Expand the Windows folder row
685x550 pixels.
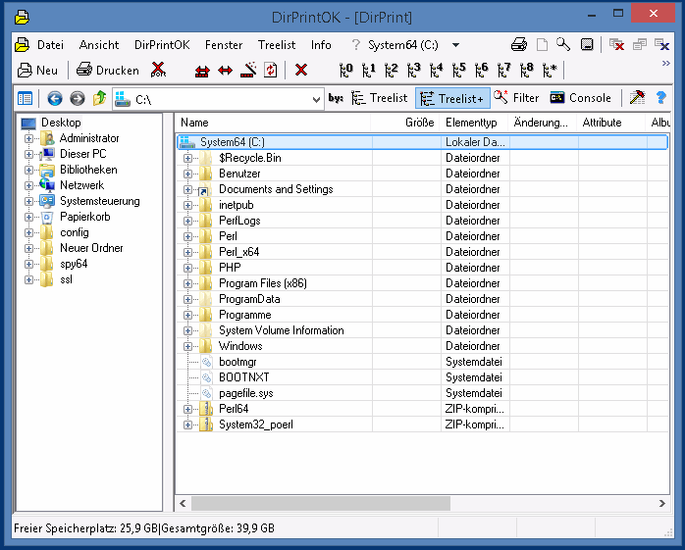(187, 347)
